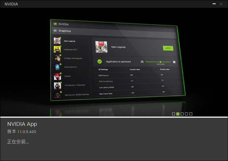Click the DSR-Factors setting row
This screenshot has width=228, height=161.
(x=137, y=75)
